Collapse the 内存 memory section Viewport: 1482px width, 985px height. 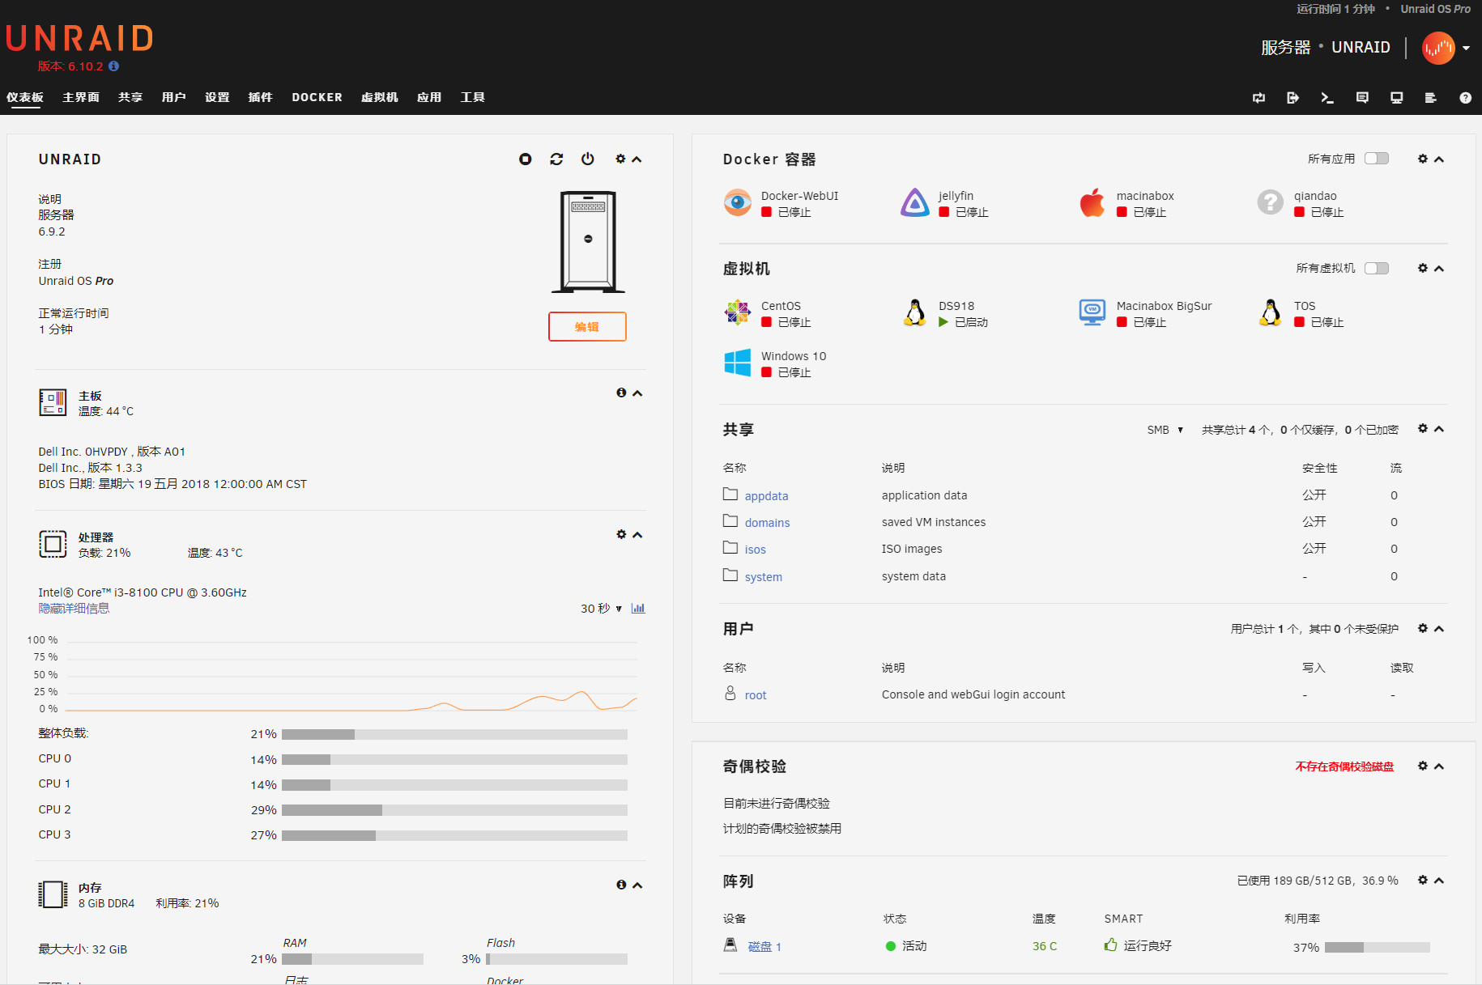[x=637, y=885]
